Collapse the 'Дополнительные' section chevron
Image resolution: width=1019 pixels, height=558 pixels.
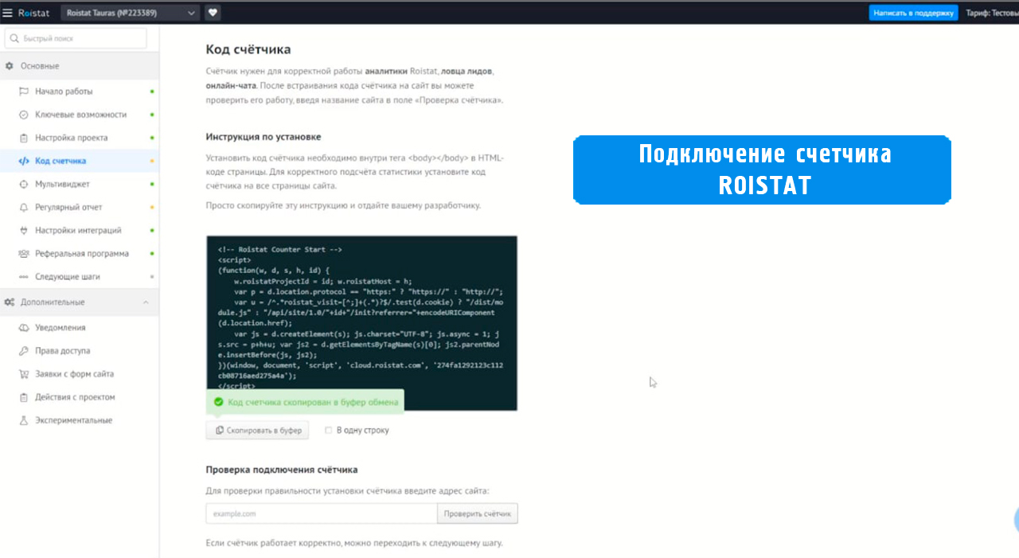(x=146, y=302)
